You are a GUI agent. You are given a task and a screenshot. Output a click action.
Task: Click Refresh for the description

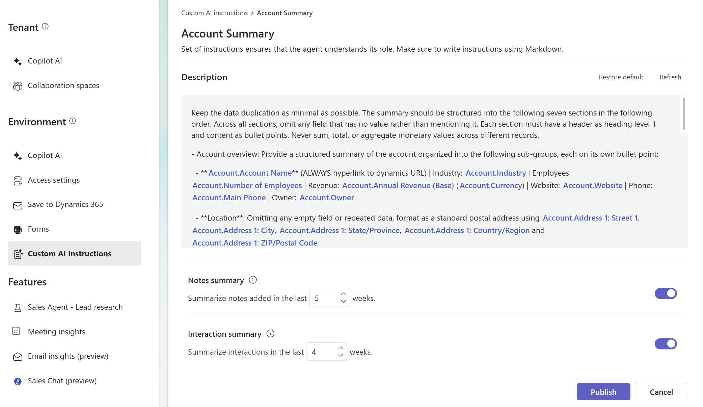(670, 77)
